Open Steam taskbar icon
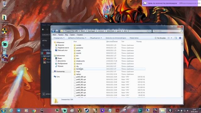The height and width of the screenshot is (113, 201). [87, 110]
